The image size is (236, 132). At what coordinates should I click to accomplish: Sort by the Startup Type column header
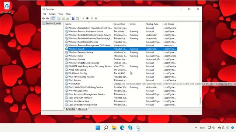tap(154, 24)
